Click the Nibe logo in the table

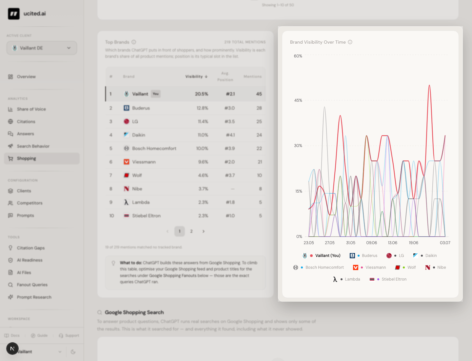click(127, 189)
